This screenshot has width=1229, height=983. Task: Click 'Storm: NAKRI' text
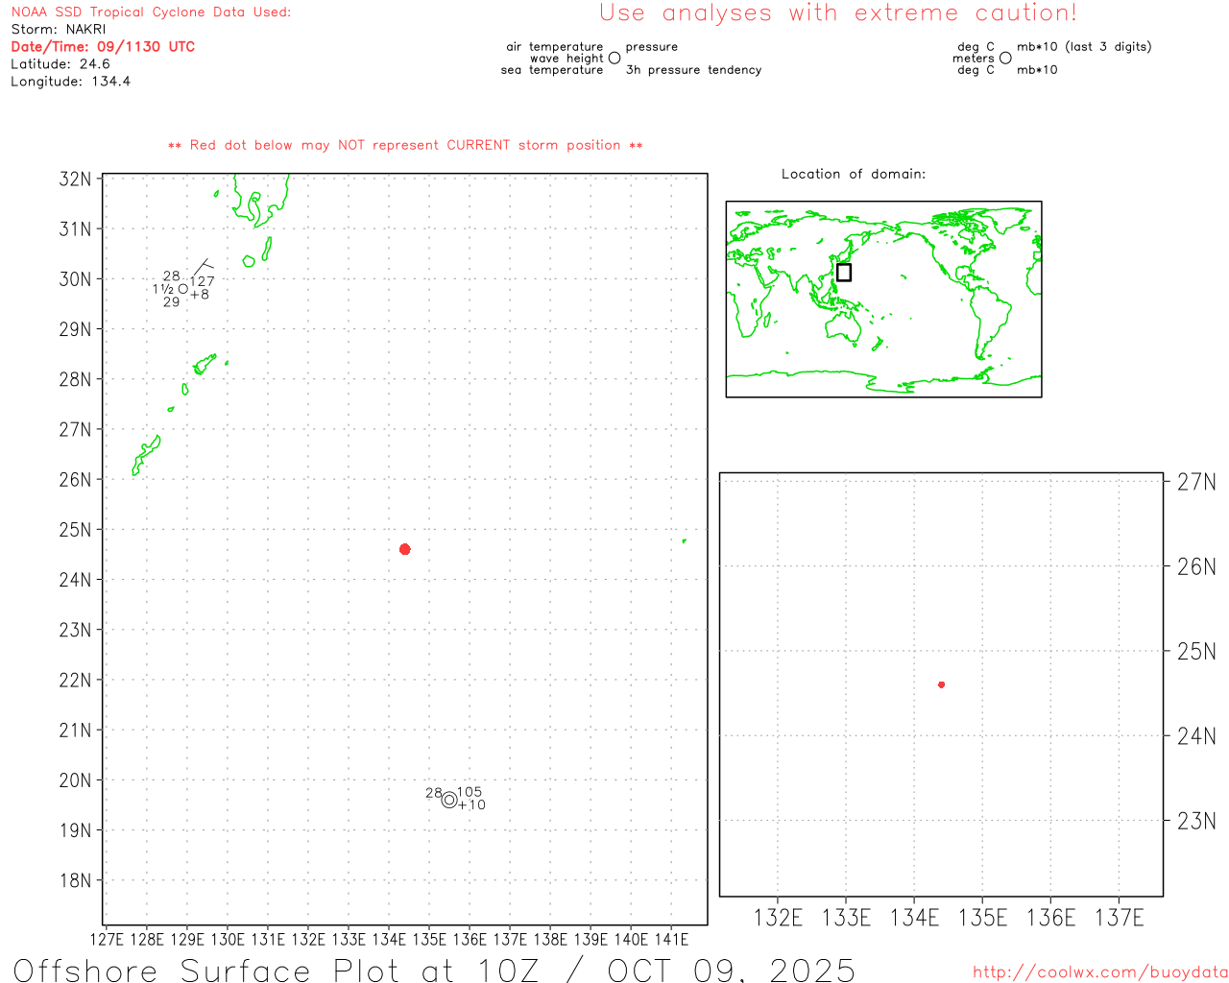[59, 30]
